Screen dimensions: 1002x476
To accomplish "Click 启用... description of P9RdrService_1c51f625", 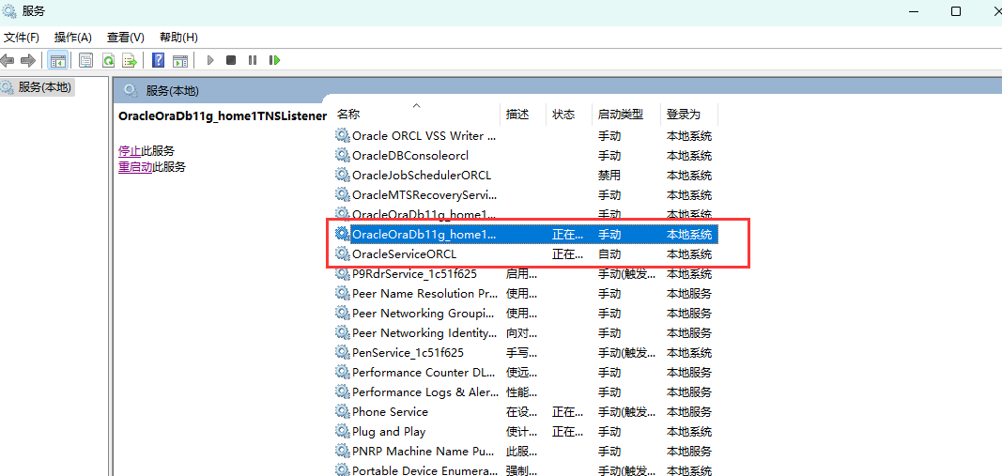I will pyautogui.click(x=521, y=274).
